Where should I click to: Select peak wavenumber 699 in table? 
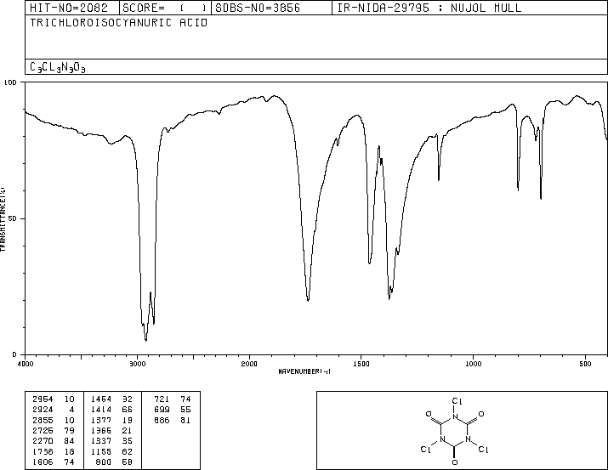coord(162,409)
